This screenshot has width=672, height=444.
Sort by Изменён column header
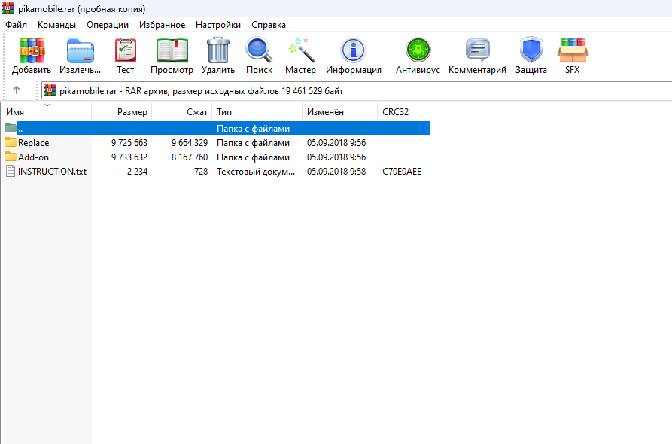pyautogui.click(x=340, y=112)
